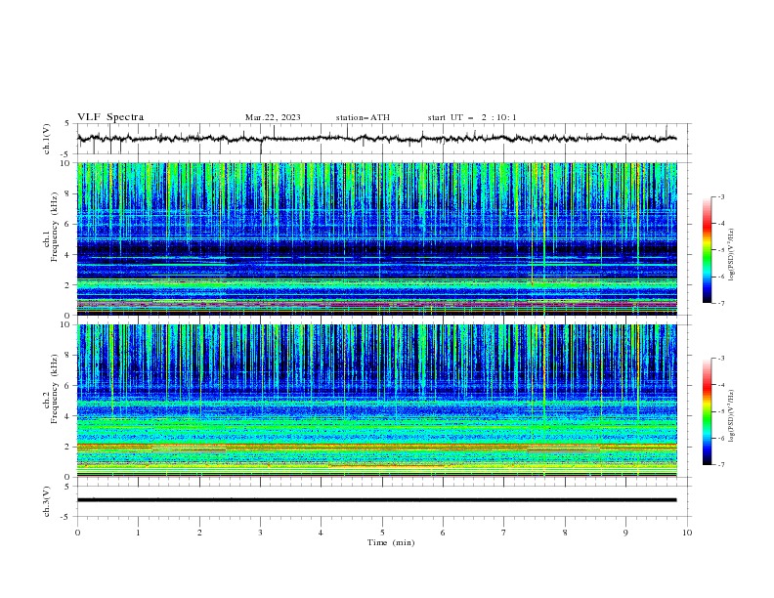Viewport: 774px width, 598px height.
Task: Click the ch.1 'Frequency (kHz)' axis label
Action: coord(54,225)
